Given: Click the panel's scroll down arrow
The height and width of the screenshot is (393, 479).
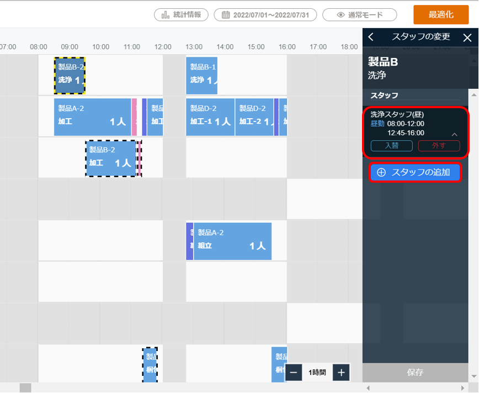Looking at the screenshot, I should (x=474, y=376).
